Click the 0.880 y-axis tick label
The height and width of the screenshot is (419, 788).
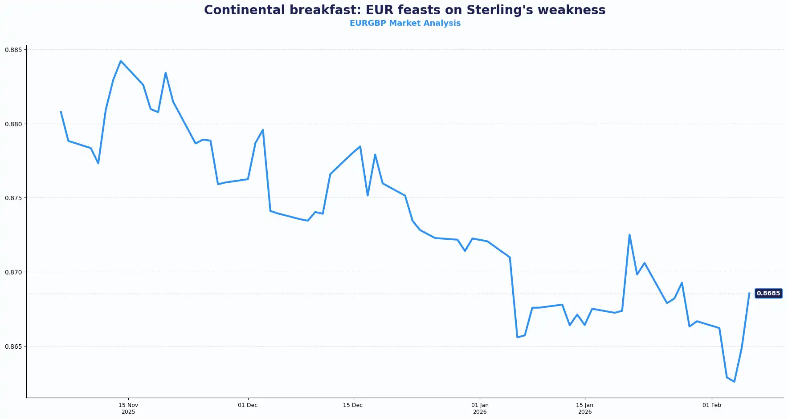(13, 124)
